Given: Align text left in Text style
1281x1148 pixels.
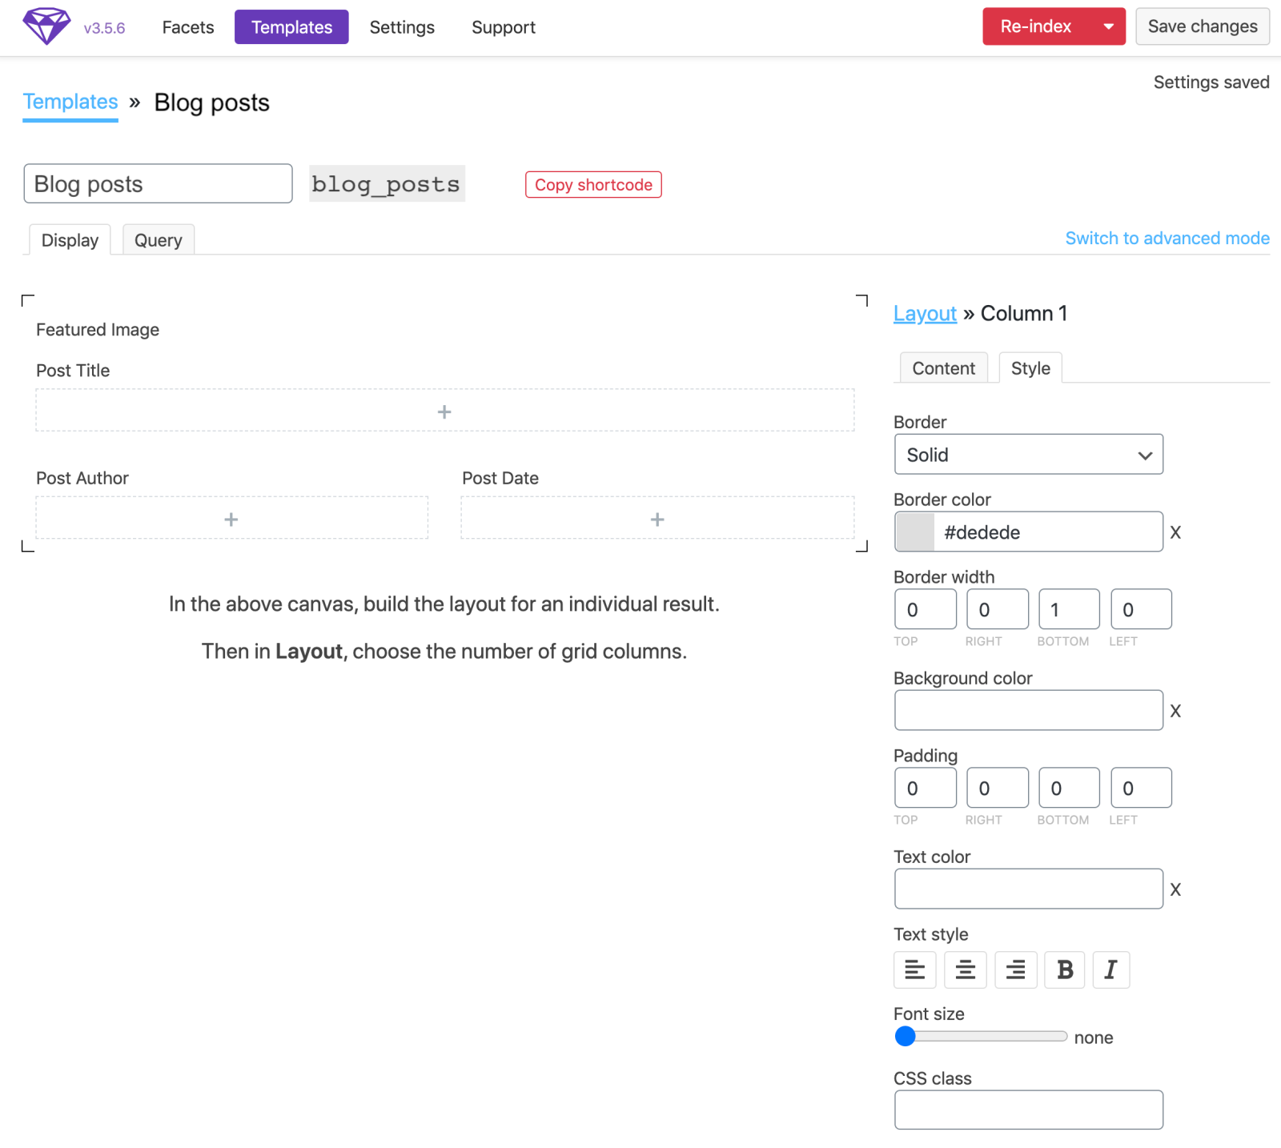Looking at the screenshot, I should coord(914,970).
